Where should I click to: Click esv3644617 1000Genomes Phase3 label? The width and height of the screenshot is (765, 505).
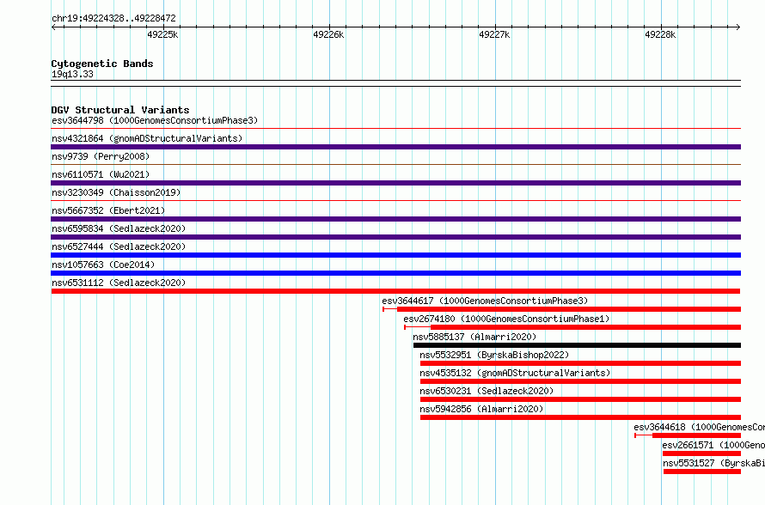[x=485, y=301]
